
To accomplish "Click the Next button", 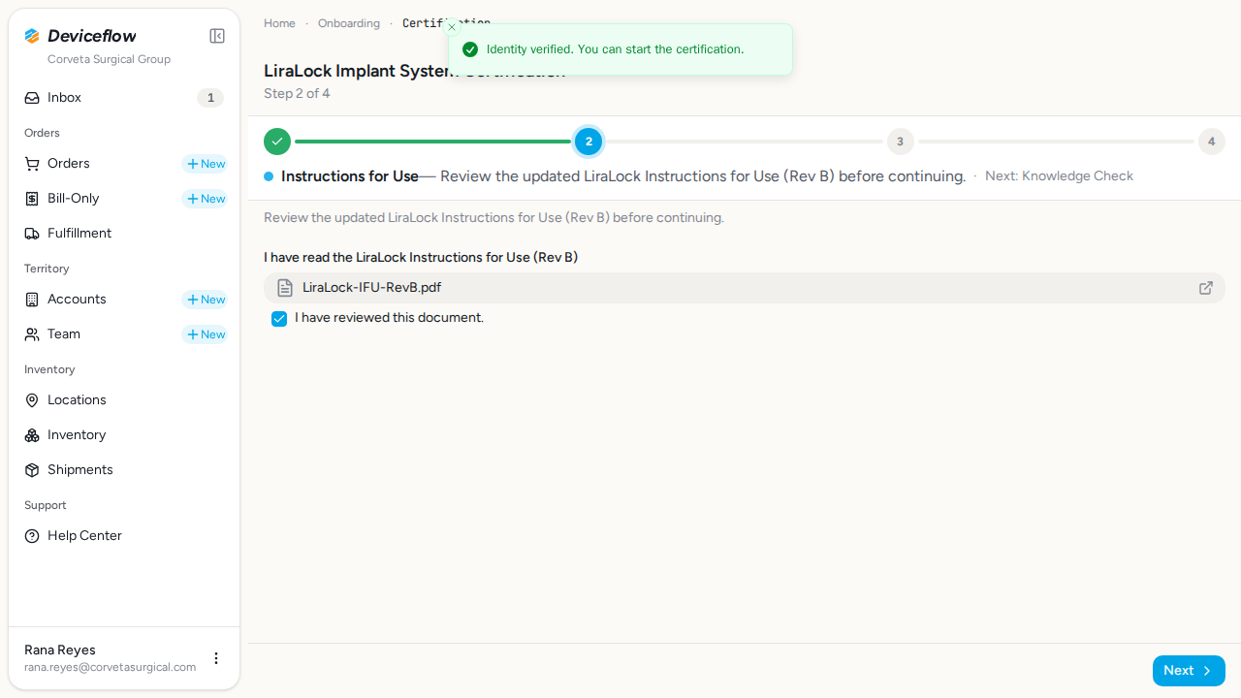I will pos(1189,671).
